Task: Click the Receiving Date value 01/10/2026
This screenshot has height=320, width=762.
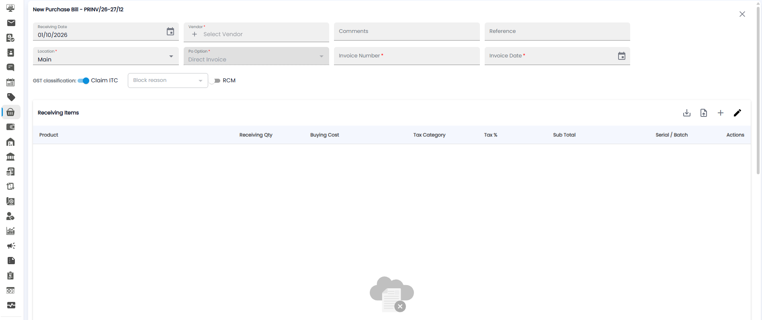Action: click(53, 35)
